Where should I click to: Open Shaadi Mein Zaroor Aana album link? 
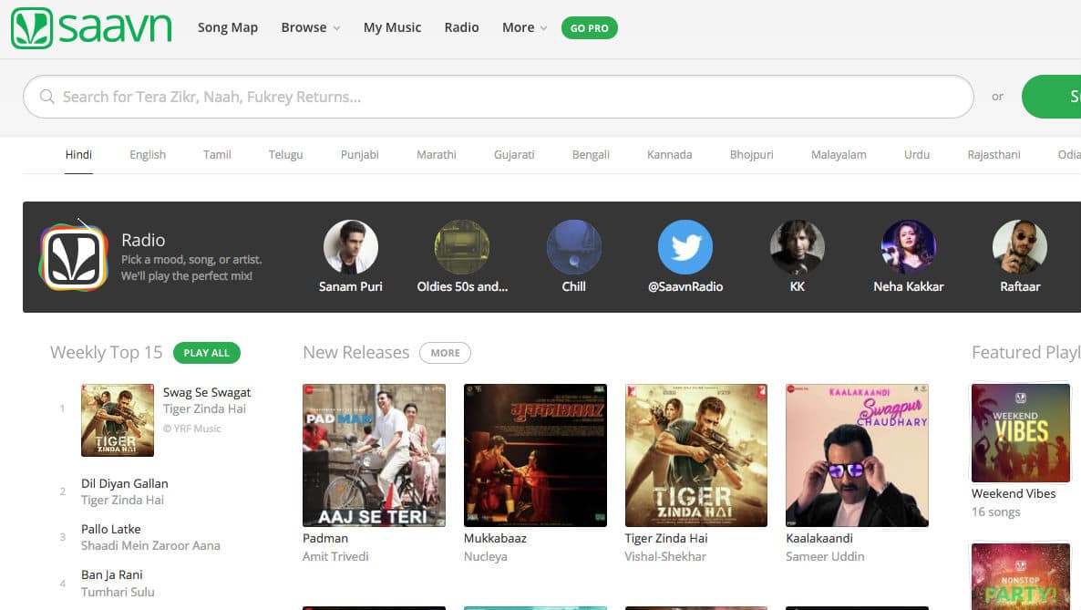point(150,545)
